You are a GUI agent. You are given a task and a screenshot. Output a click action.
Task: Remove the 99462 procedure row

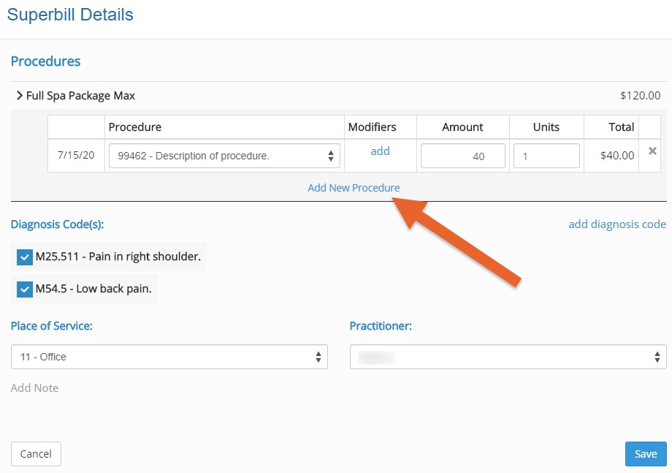pos(652,151)
